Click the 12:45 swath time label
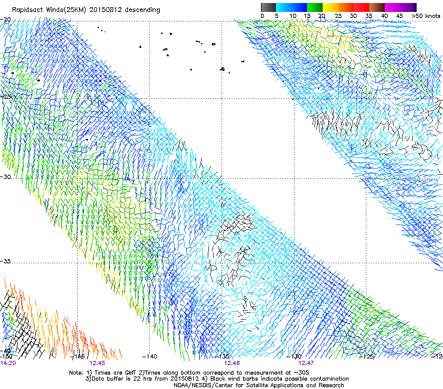This screenshot has height=389, width=443. pos(97,363)
